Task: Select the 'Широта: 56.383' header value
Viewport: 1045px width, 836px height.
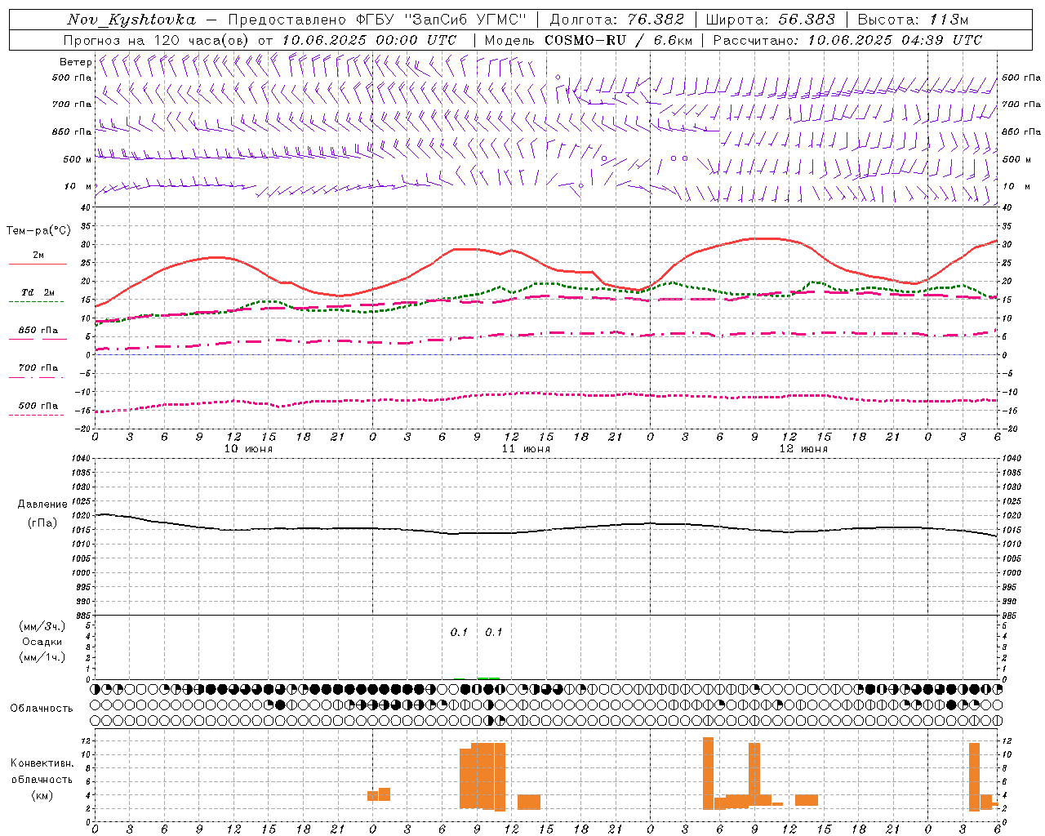Action: [x=771, y=20]
